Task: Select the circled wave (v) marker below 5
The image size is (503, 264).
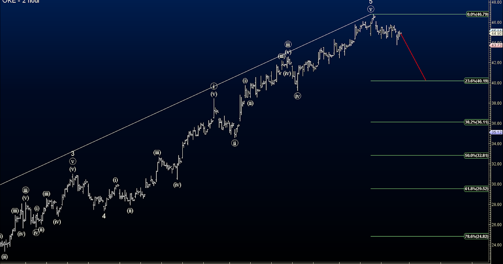Action: point(371,9)
